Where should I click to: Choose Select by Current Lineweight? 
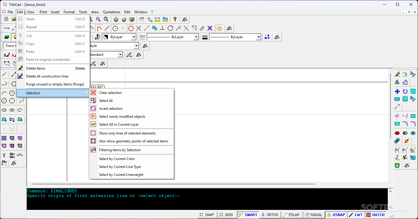coord(131,174)
